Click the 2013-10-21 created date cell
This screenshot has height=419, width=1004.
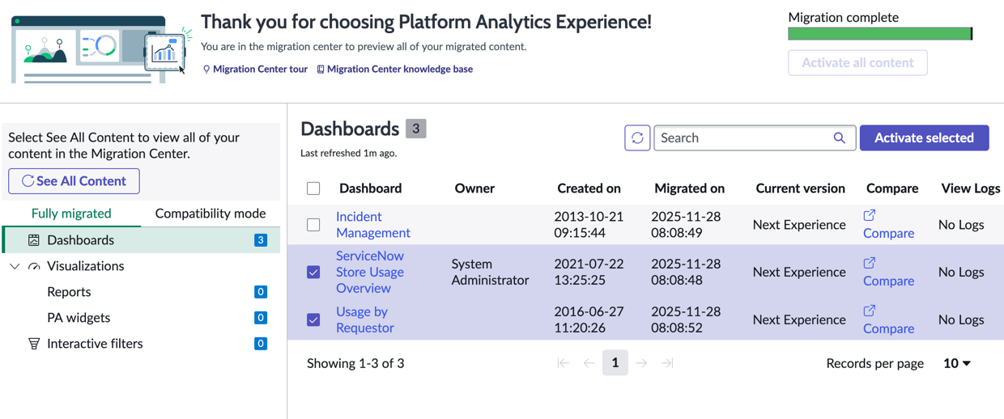pyautogui.click(x=589, y=225)
